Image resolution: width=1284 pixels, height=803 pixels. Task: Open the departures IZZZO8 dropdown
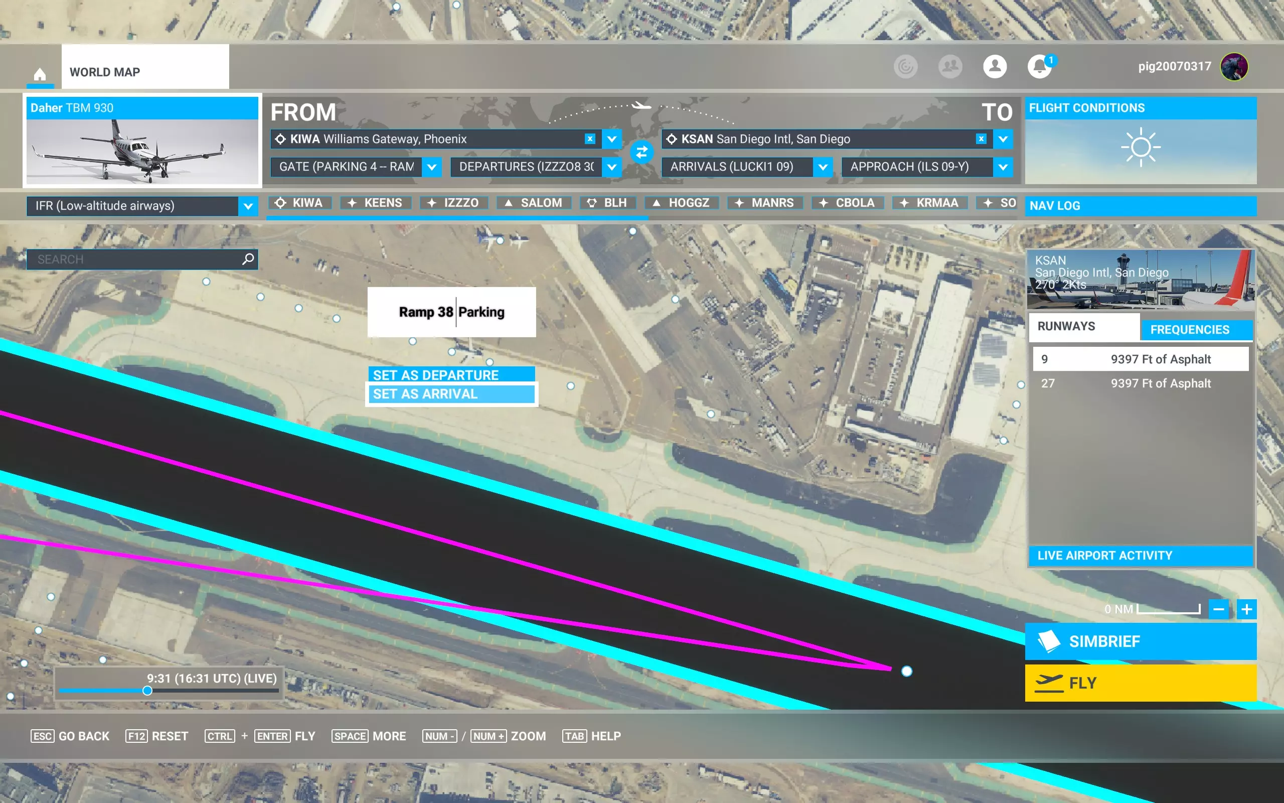point(612,167)
